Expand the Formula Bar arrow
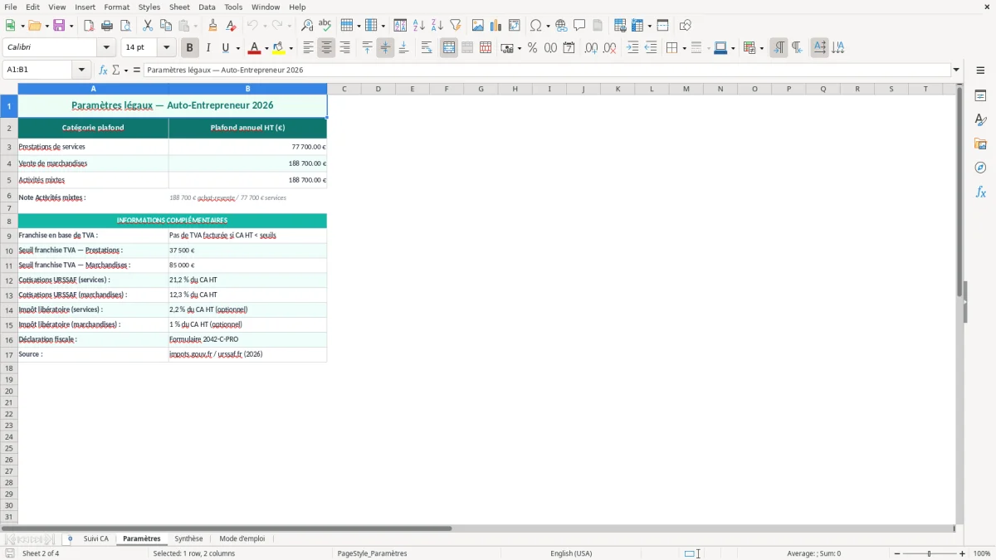The image size is (996, 560). coord(956,70)
